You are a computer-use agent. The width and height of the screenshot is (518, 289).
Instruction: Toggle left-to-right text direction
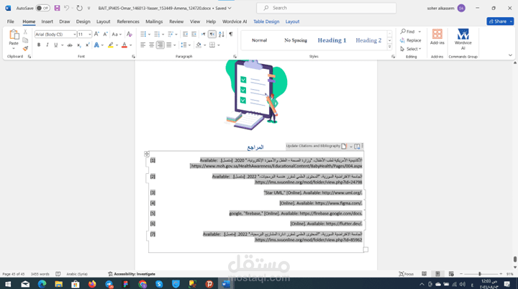[x=203, y=34]
